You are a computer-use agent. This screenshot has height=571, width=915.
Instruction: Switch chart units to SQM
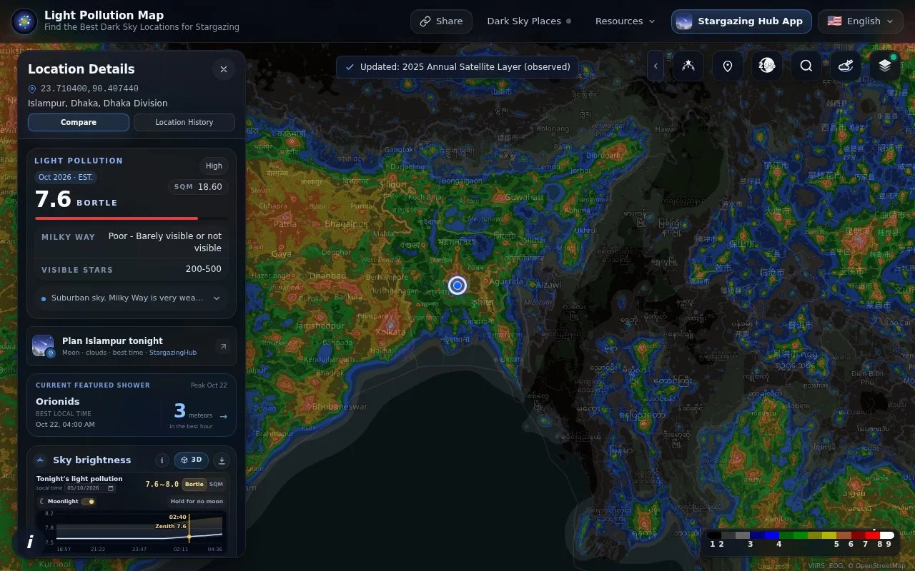[216, 484]
